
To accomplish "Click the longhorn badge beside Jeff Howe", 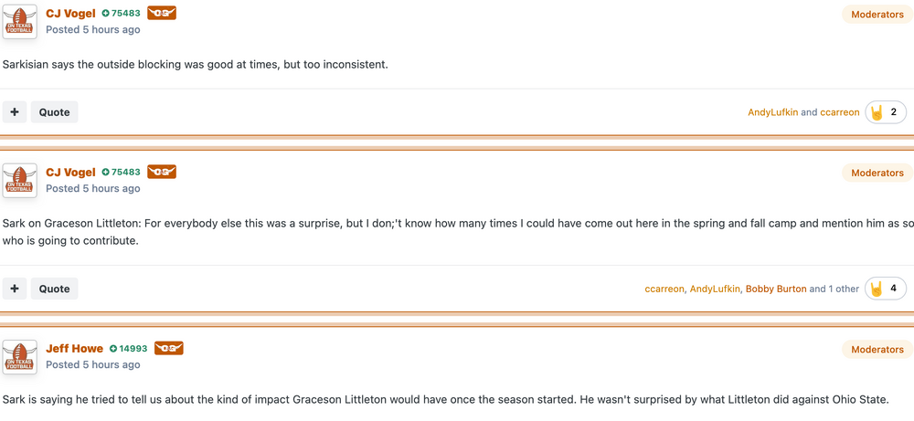I will [169, 348].
